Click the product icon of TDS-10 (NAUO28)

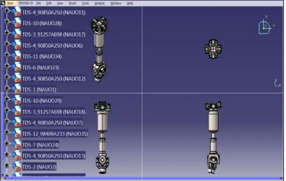click(x=17, y=23)
